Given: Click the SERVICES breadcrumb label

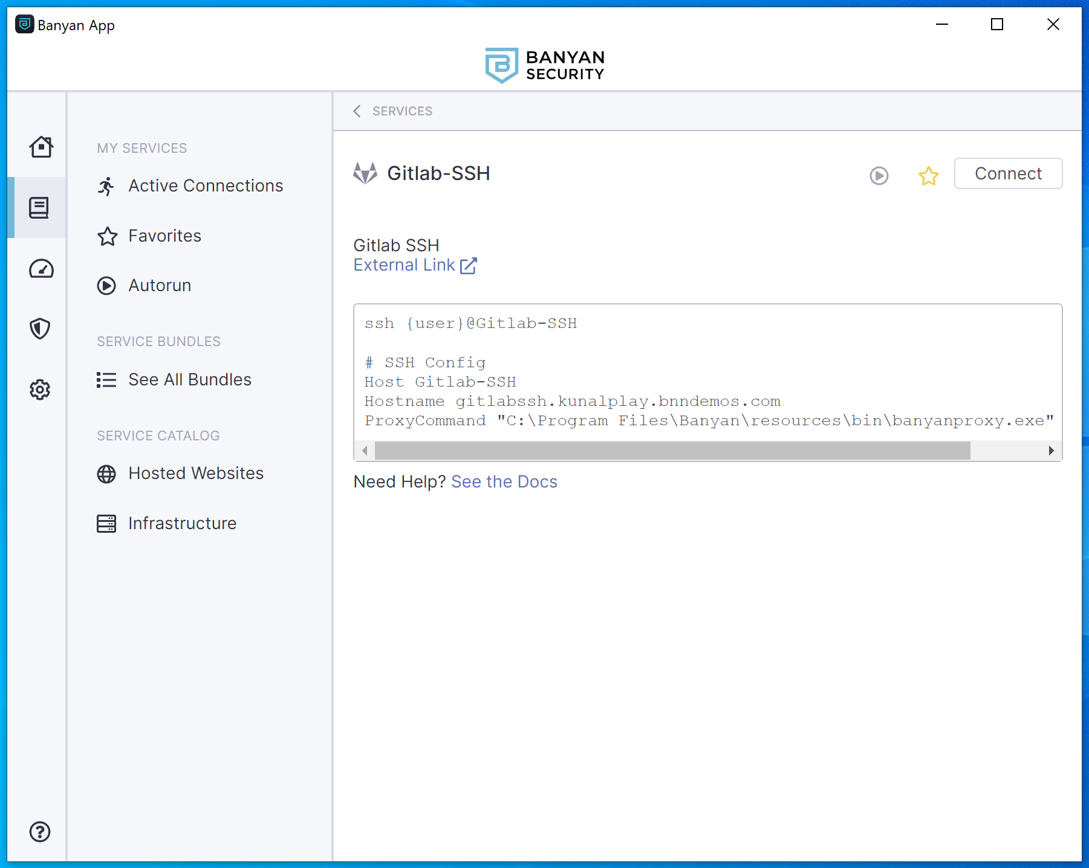Looking at the screenshot, I should tap(402, 111).
